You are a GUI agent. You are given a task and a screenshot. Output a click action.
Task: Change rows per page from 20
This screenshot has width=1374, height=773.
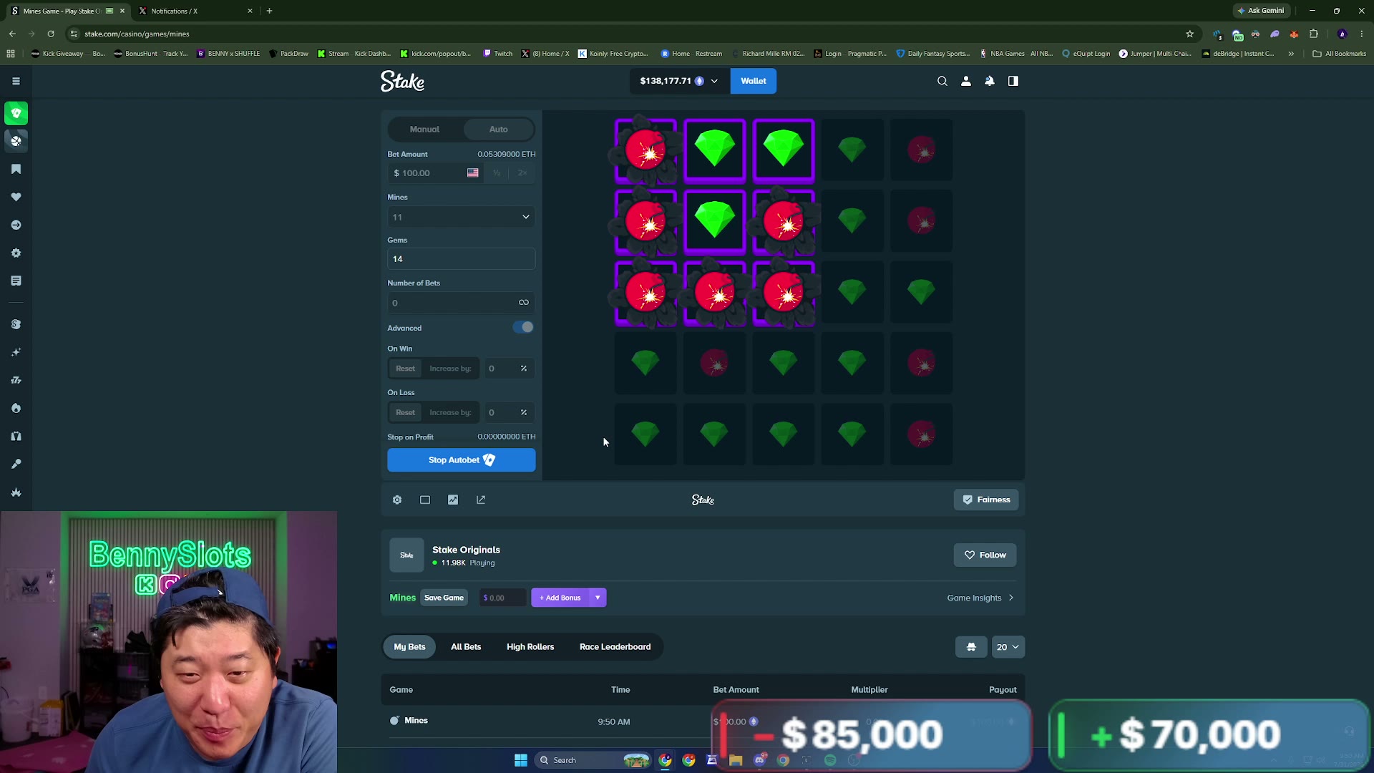[x=1008, y=647]
